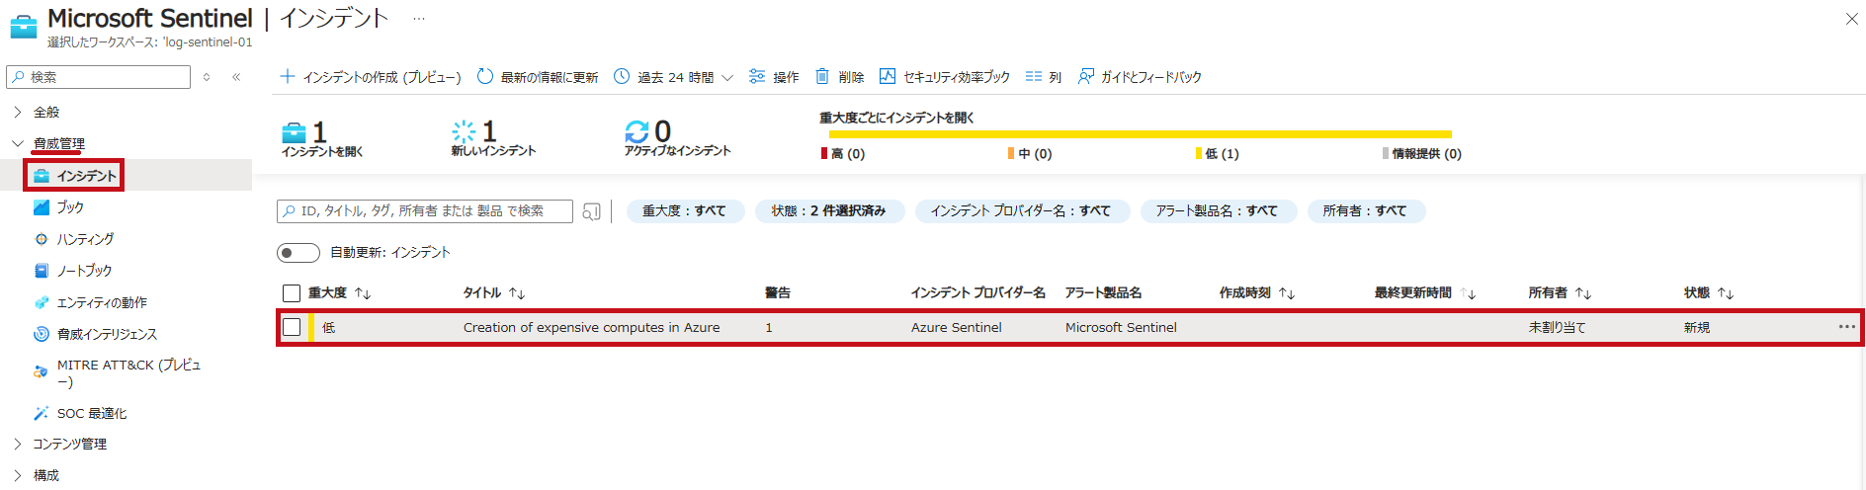Click the 中 (0) orange severity legend

[x=1030, y=153]
